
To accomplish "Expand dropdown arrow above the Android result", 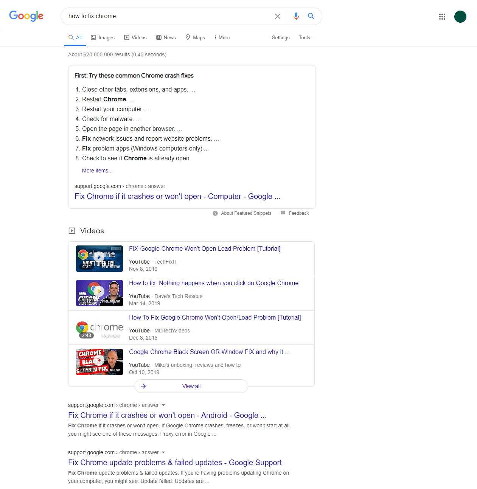I will tap(163, 405).
